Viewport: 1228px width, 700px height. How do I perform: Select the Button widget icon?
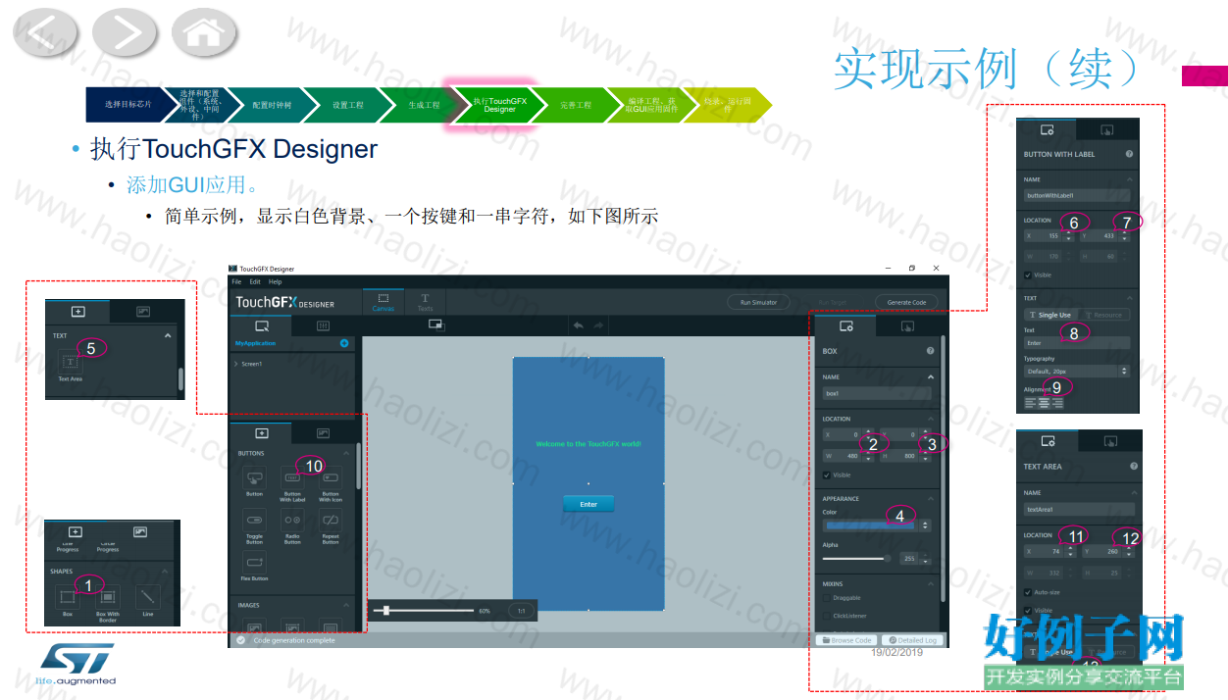(255, 478)
